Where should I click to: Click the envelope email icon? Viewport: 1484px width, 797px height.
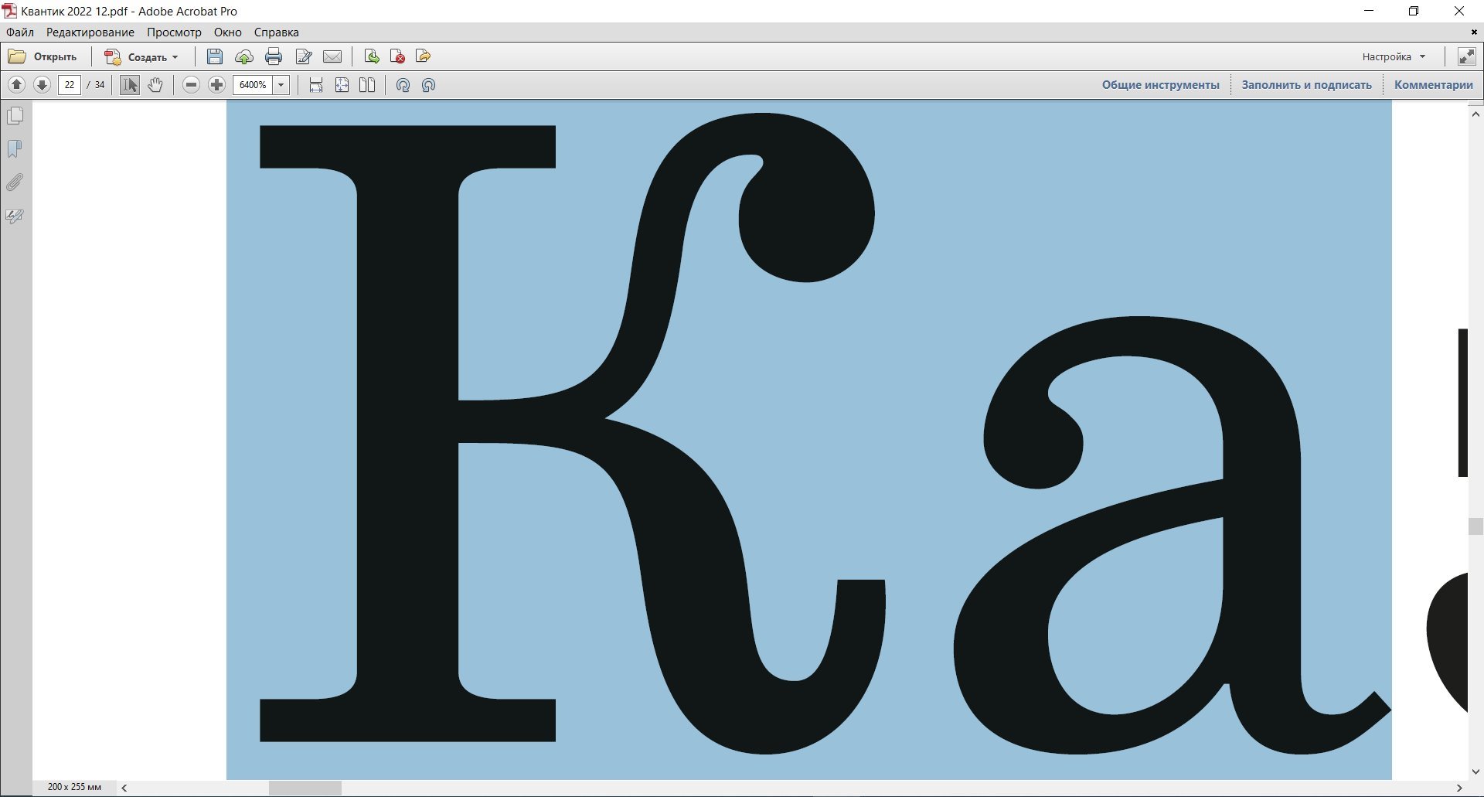332,56
